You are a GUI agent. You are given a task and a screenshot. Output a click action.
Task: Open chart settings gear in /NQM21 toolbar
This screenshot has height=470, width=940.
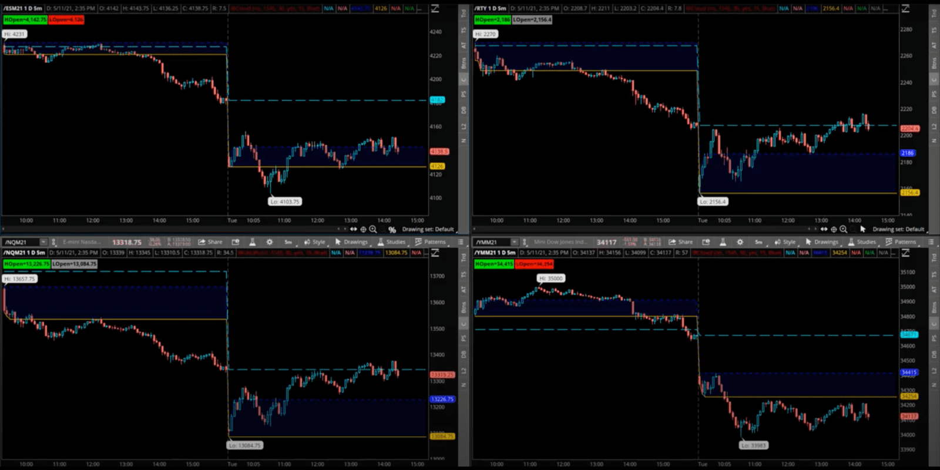[270, 242]
